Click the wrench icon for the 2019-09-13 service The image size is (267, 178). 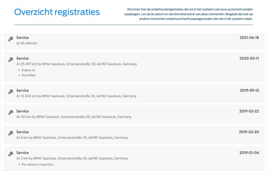[11, 92]
